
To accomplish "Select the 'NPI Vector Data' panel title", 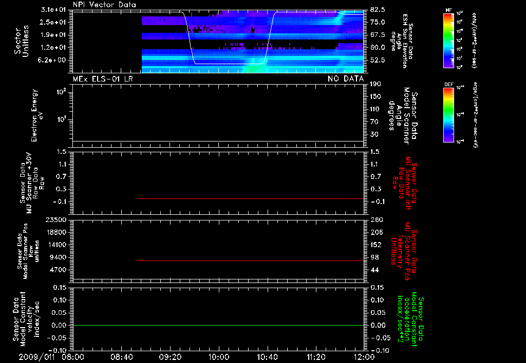I will pyautogui.click(x=104, y=5).
